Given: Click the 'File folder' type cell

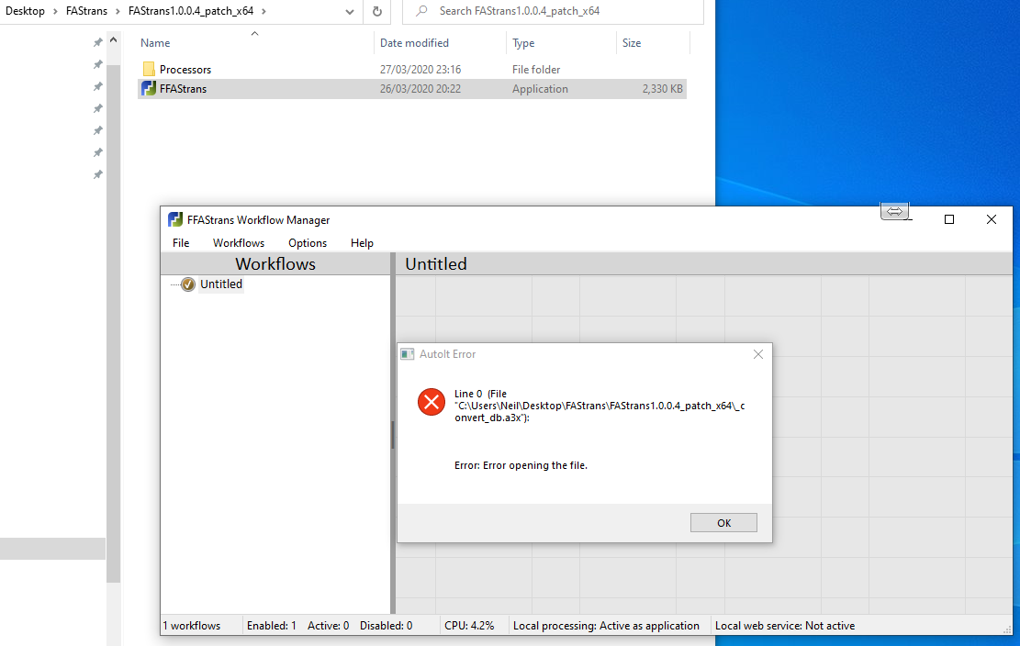Looking at the screenshot, I should 536,70.
